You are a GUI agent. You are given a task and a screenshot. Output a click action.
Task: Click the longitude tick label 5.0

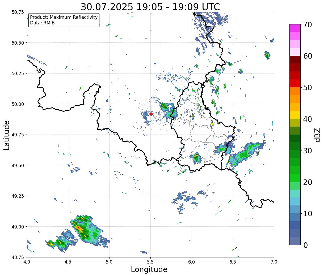(x=109, y=262)
